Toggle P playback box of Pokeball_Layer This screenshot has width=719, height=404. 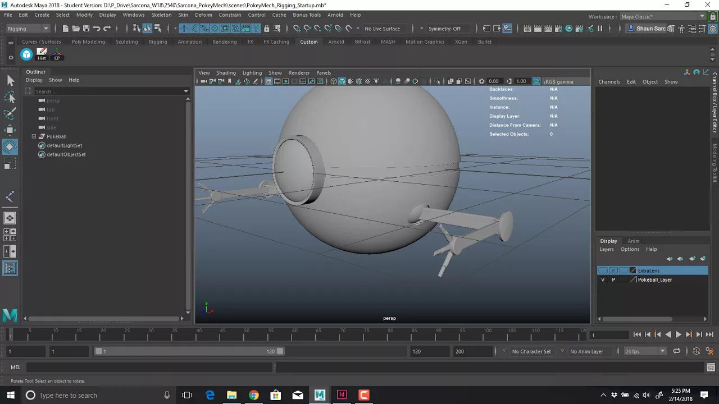pos(613,279)
